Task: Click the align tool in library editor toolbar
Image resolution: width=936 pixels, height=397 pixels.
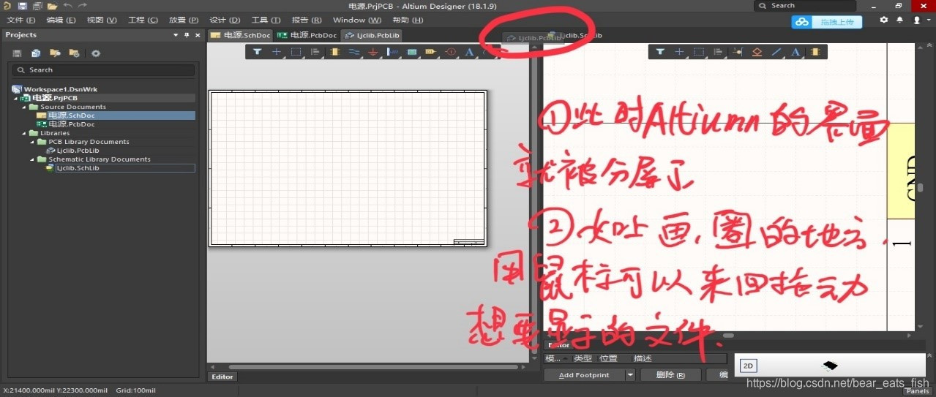Action: coord(718,52)
